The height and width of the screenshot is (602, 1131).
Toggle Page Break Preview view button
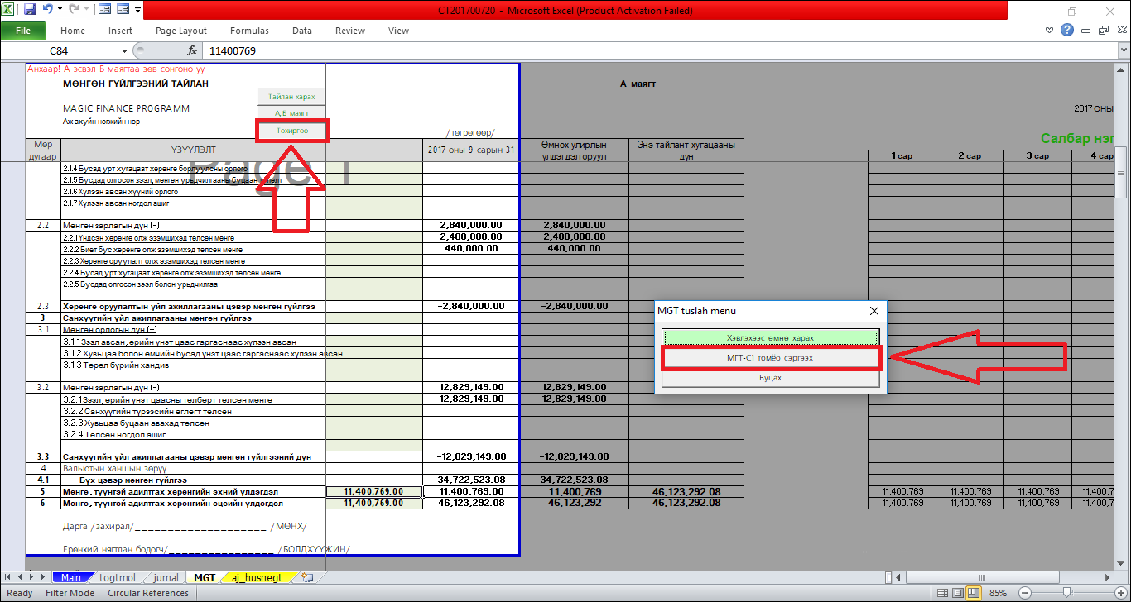(x=975, y=593)
